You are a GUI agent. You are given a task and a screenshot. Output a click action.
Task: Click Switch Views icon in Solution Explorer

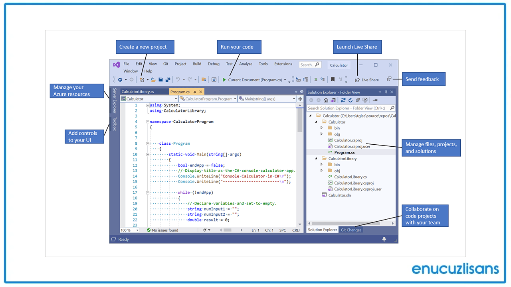[333, 100]
